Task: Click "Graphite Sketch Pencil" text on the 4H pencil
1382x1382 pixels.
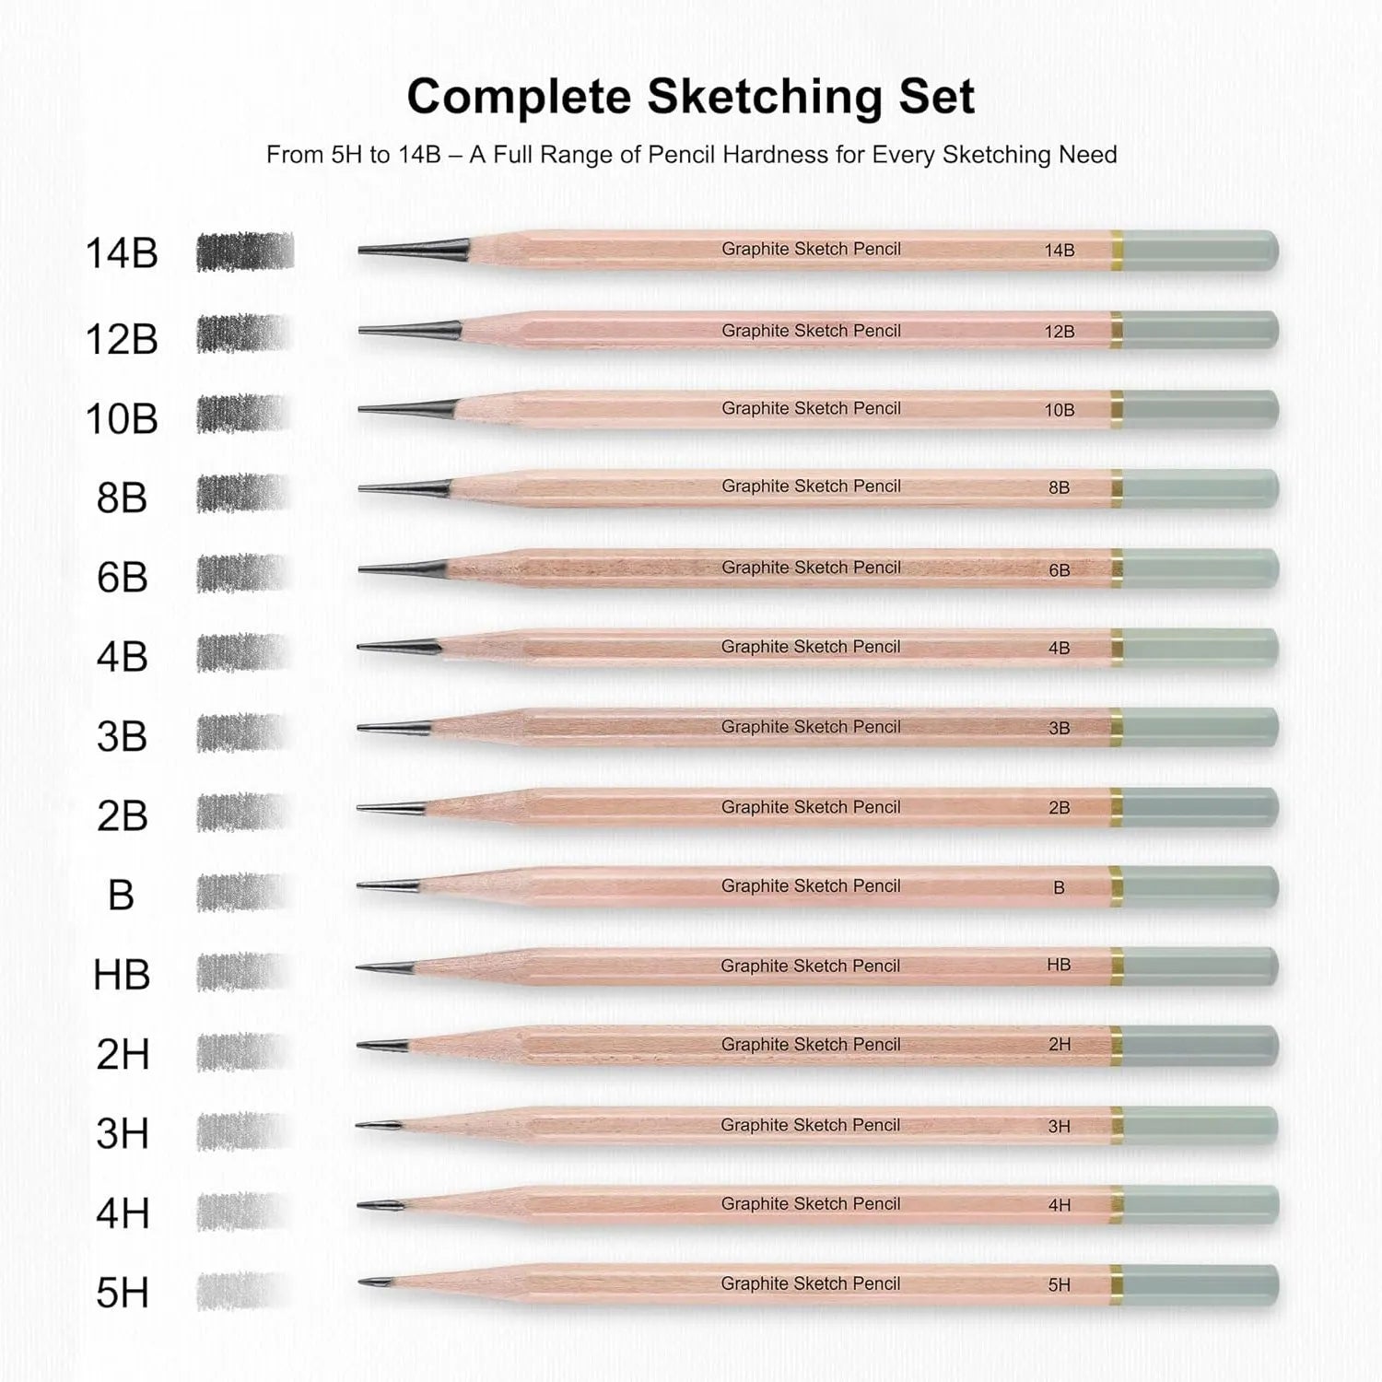Action: tap(811, 1203)
